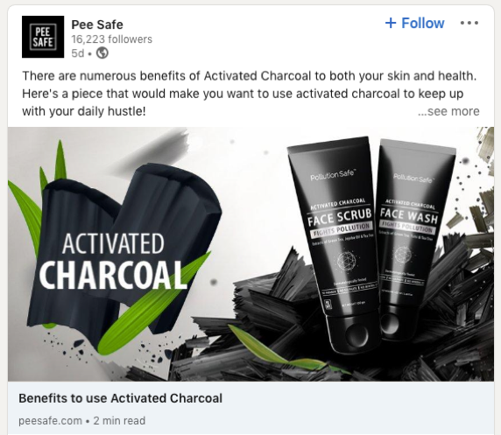Click the Pee Safe logo avatar
The image size is (501, 435).
[43, 37]
